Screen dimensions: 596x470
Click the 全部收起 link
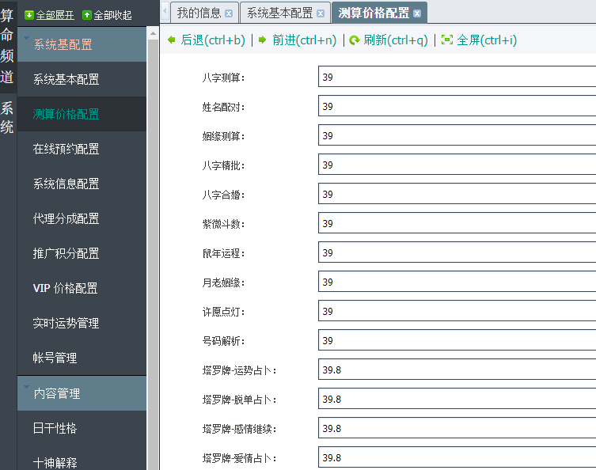[113, 15]
